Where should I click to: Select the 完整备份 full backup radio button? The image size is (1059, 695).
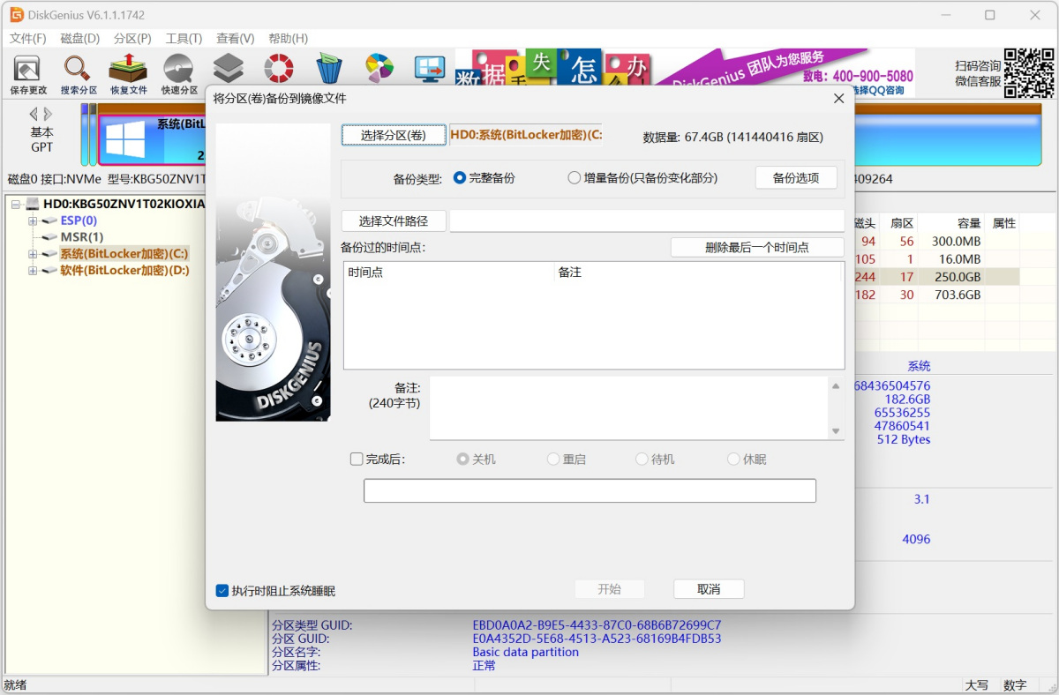coord(460,177)
